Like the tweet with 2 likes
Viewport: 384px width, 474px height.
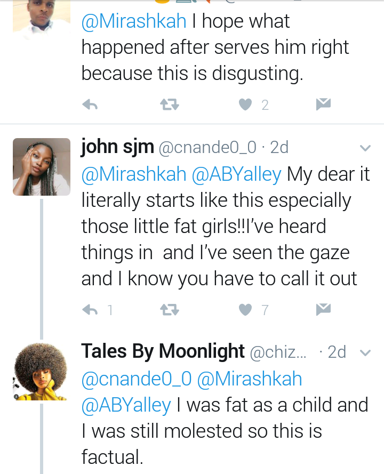(x=245, y=105)
